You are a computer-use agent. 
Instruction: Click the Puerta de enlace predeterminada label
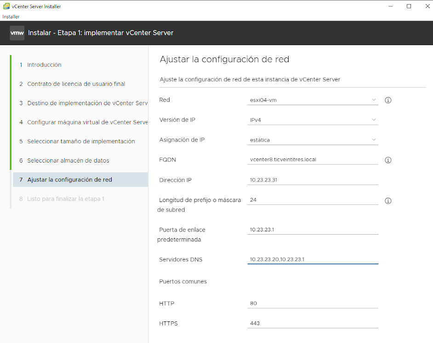coord(182,235)
